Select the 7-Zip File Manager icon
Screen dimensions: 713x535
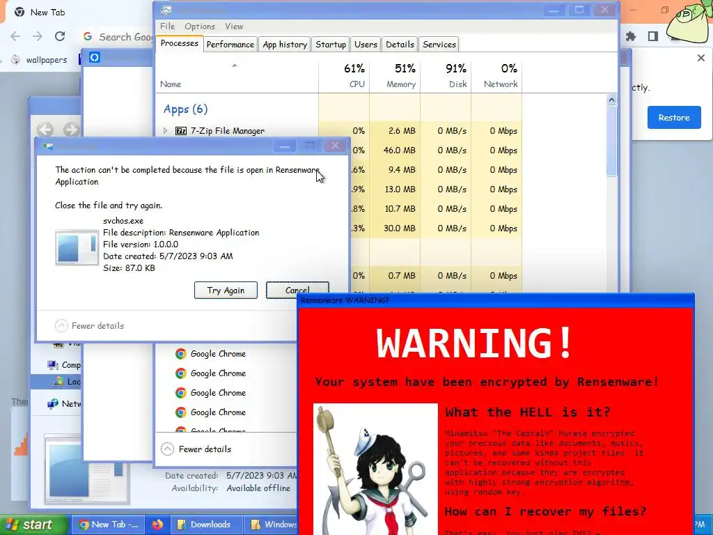click(x=180, y=131)
